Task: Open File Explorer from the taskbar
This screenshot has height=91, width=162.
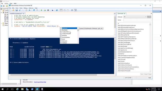Action: point(22,89)
